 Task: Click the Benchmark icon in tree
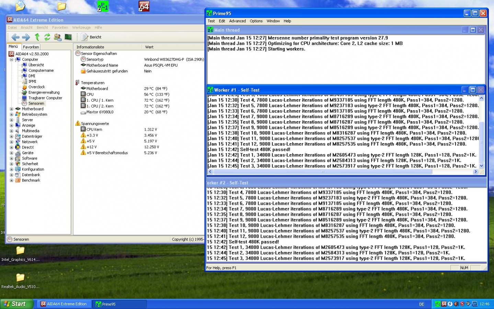[x=18, y=180]
